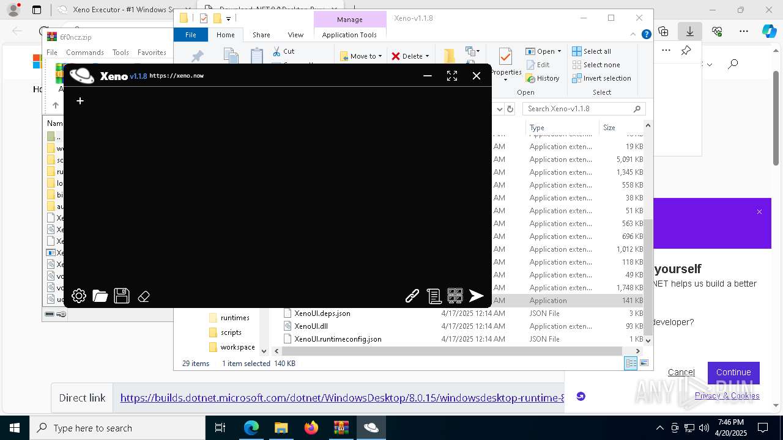Clear editor with Xeno eraser icon
This screenshot has width=783, height=440.
click(x=144, y=296)
